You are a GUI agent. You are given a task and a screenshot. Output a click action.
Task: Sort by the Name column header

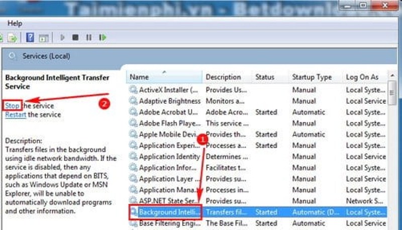(x=164, y=77)
